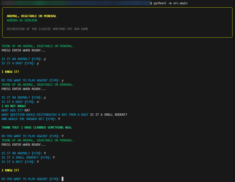Screen dimensions: 235x182
Task: Click the dollar sign shell prompt symbol
Action: tap(151, 3)
